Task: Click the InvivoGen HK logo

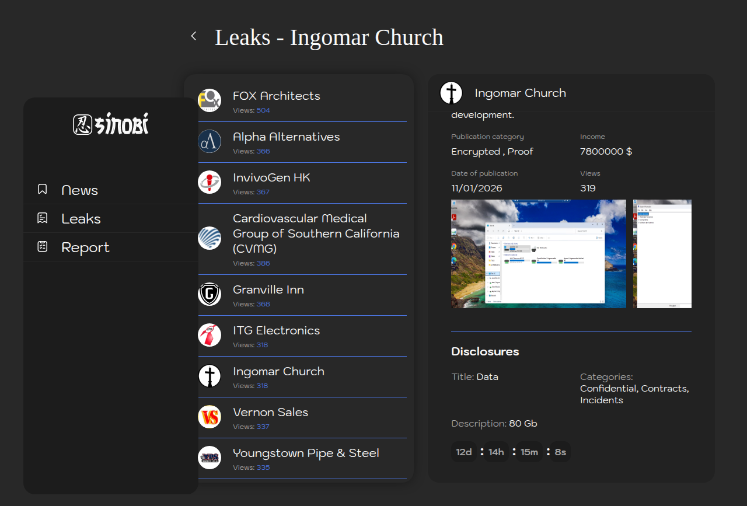Action: [x=210, y=182]
